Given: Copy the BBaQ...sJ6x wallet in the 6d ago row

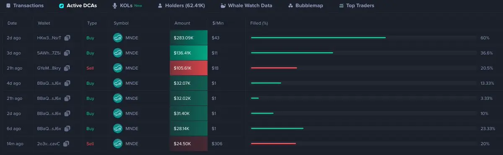Looking at the screenshot, I should click(67, 128).
